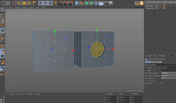Open the Phong tab
Viewport: 176px width, 103px height.
coord(159,62)
